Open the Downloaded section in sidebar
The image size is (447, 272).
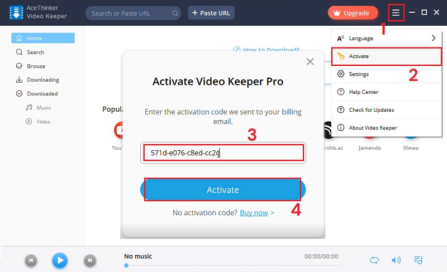(x=43, y=94)
